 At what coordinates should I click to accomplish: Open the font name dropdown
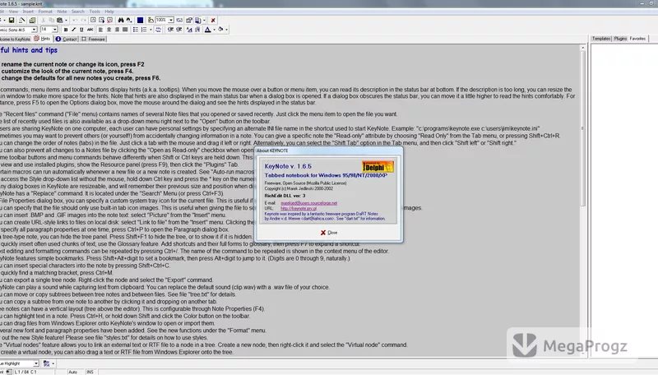click(34, 30)
